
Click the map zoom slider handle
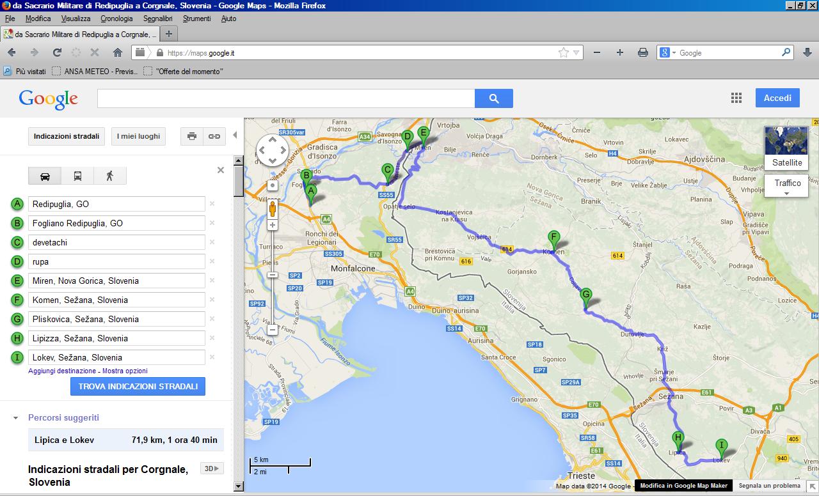coord(273,275)
